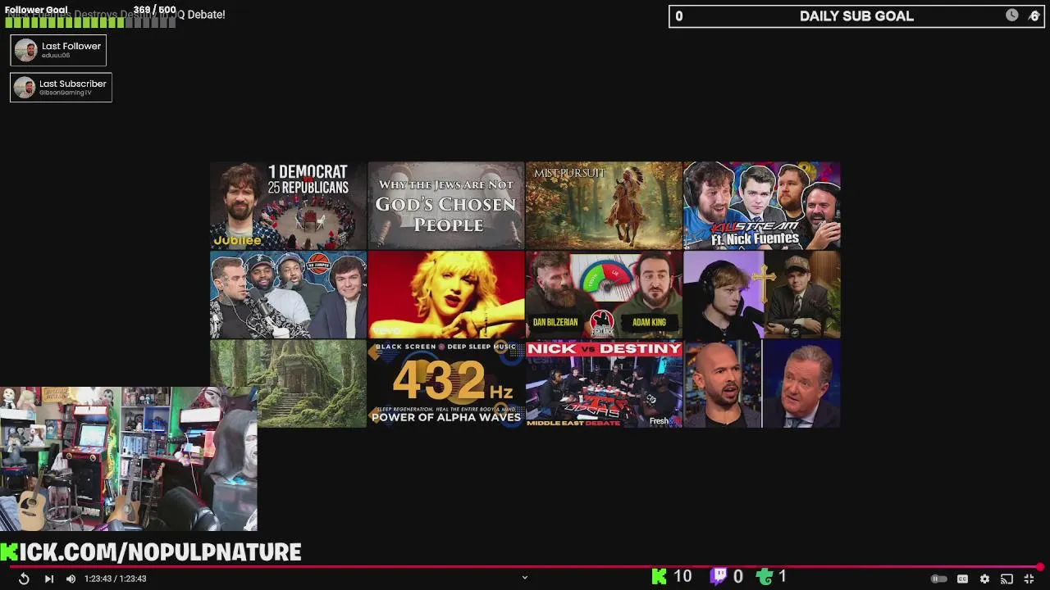Turn on closed captions
Screen dimensions: 1050x590
(x=963, y=579)
